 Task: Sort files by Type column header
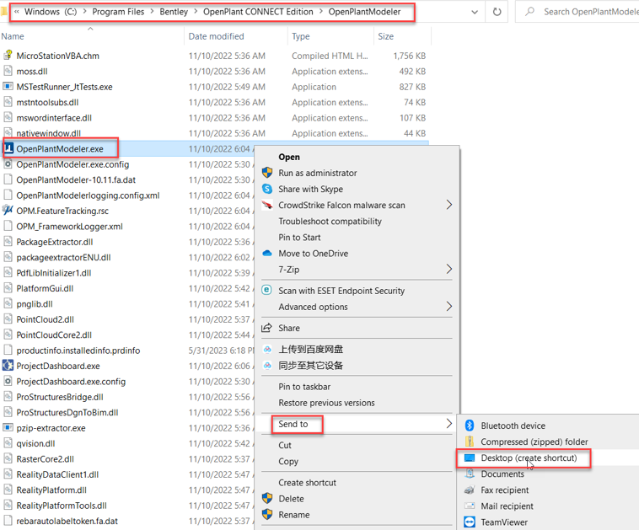[x=330, y=36]
